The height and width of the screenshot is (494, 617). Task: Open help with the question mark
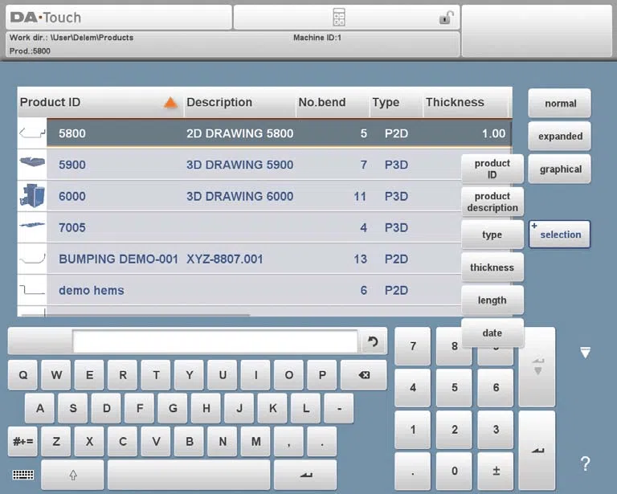(585, 464)
